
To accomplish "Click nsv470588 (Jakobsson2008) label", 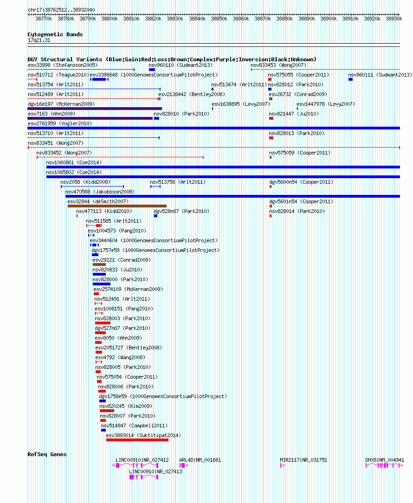I will pos(100,192).
